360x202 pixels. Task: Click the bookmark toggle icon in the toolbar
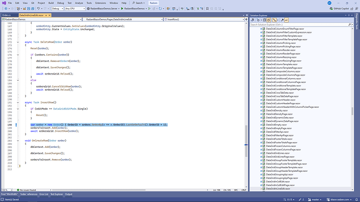pyautogui.click(x=207, y=9)
